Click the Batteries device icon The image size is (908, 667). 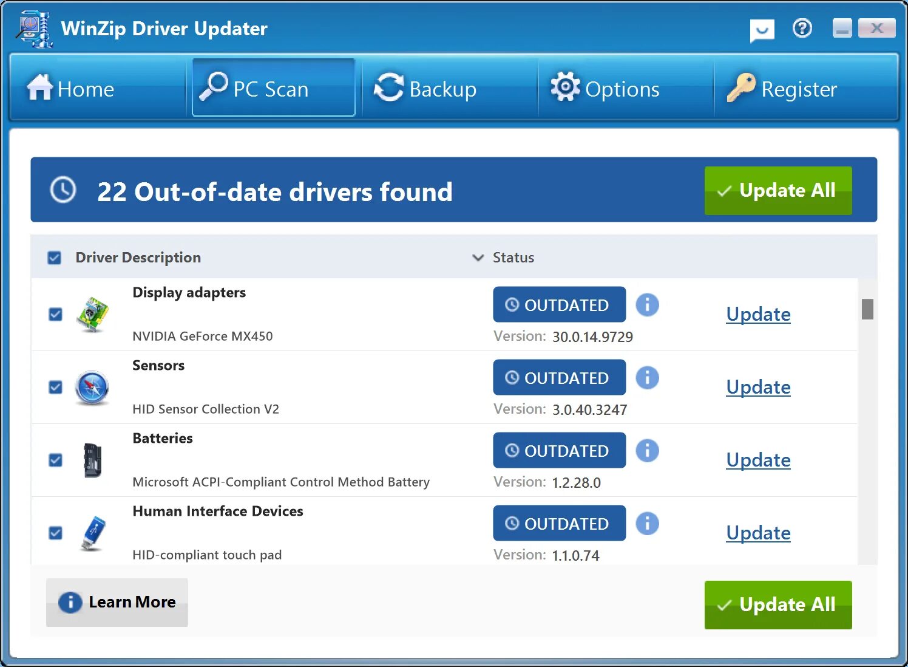pyautogui.click(x=92, y=460)
